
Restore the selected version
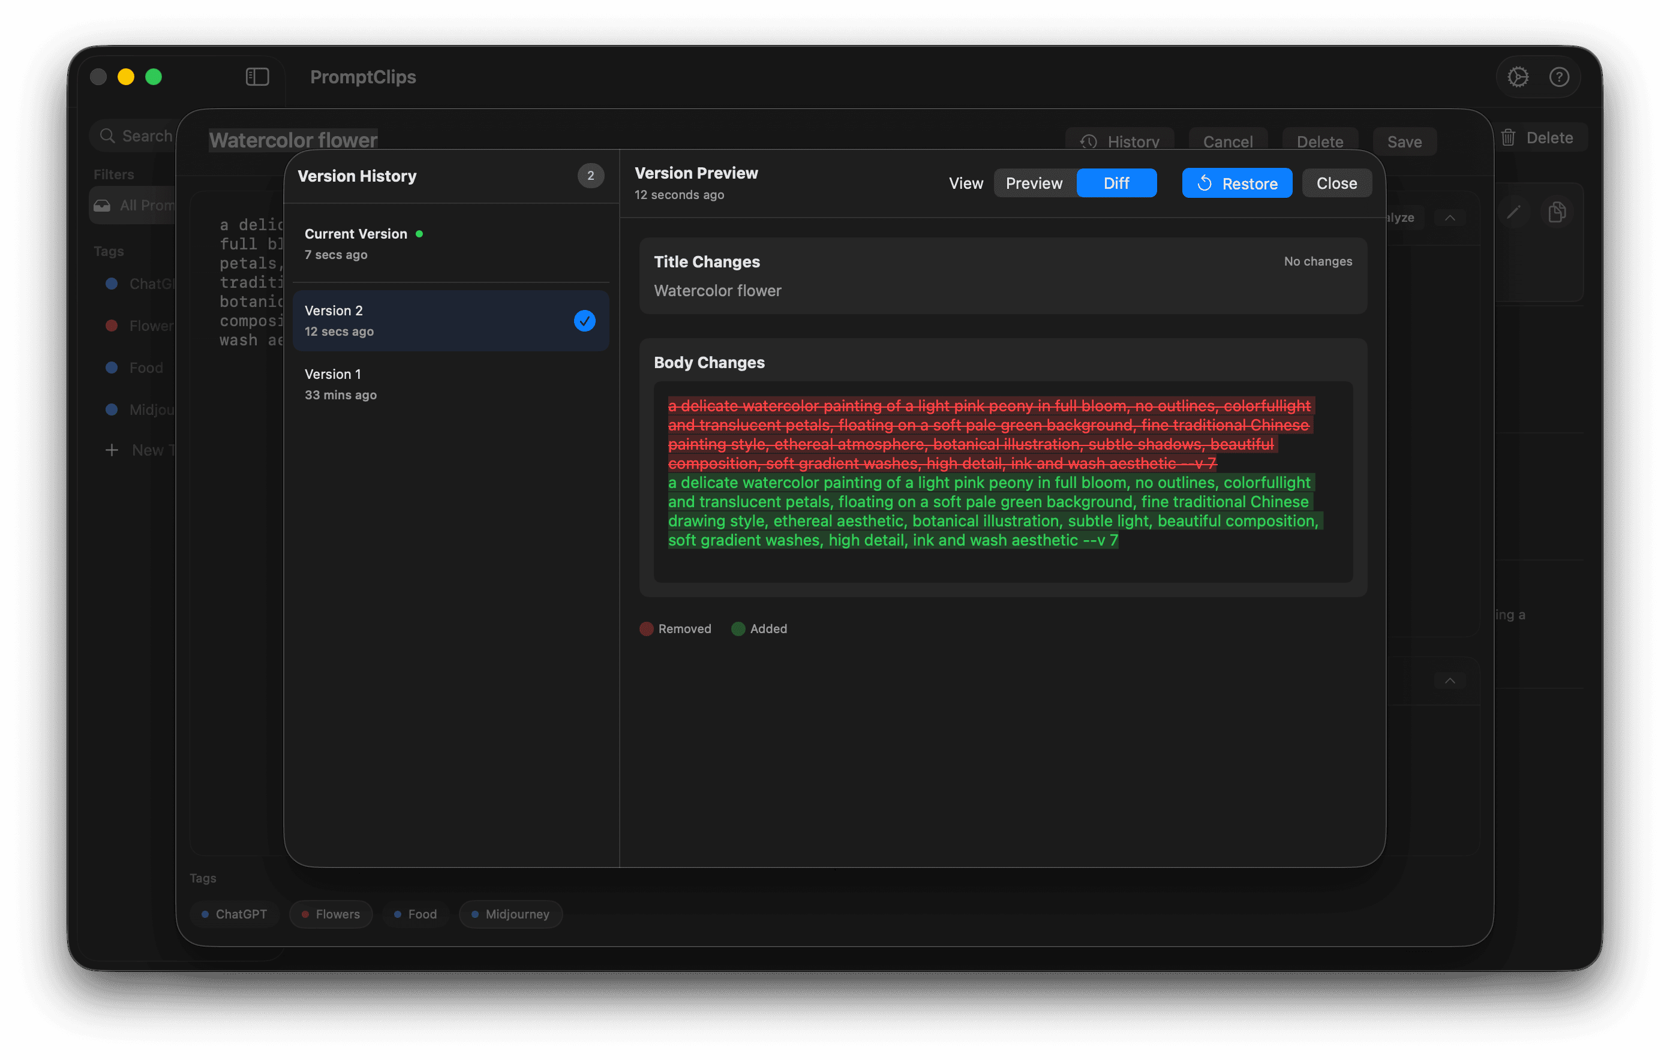coord(1236,183)
